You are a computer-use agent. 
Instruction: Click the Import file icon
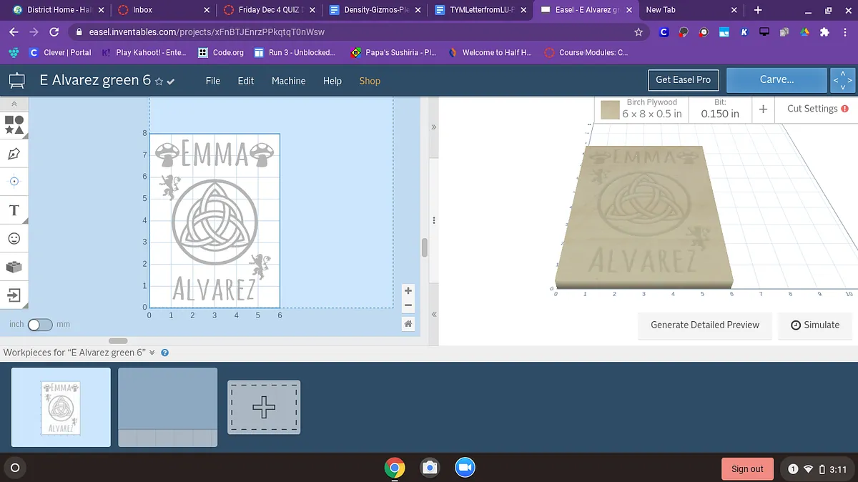pos(14,295)
